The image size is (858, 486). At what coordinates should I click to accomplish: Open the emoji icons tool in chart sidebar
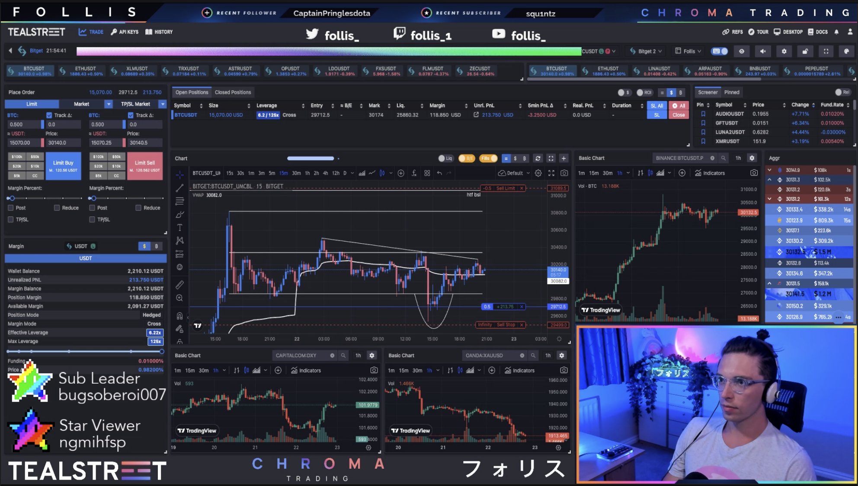click(179, 267)
